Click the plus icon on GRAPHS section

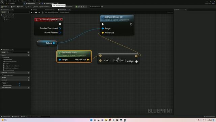click(29, 55)
